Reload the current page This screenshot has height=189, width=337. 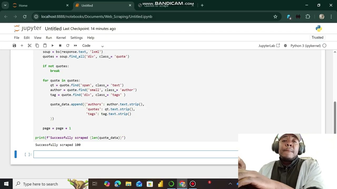pyautogui.click(x=25, y=17)
